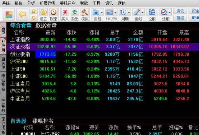Select the highlighted 创业板指 price cell 1773.15
Viewport: 199px width, 135px height.
[x=45, y=54]
